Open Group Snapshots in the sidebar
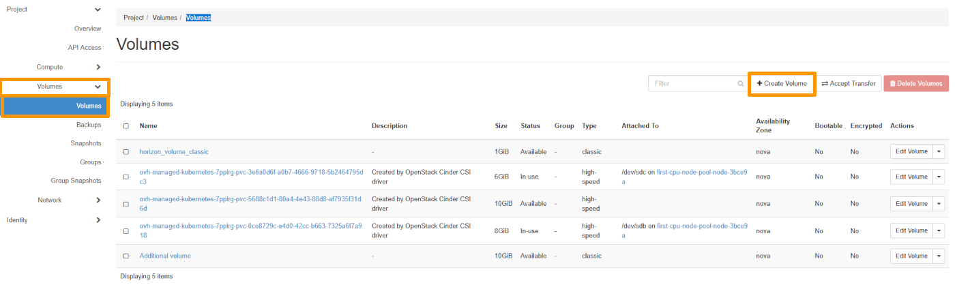The height and width of the screenshot is (285, 955). point(76,181)
